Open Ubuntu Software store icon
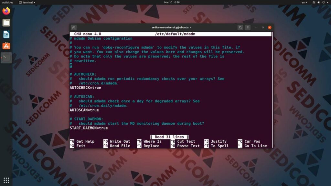The height and width of the screenshot is (186, 331). coord(6,46)
